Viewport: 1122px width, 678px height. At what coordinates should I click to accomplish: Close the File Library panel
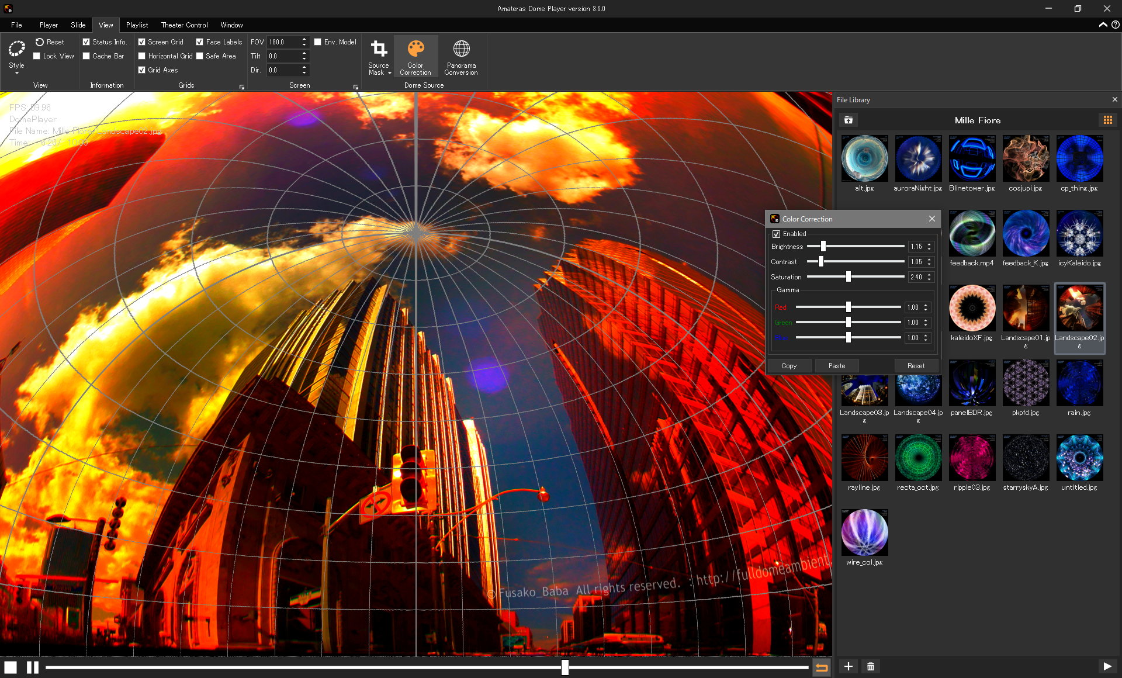(1114, 100)
